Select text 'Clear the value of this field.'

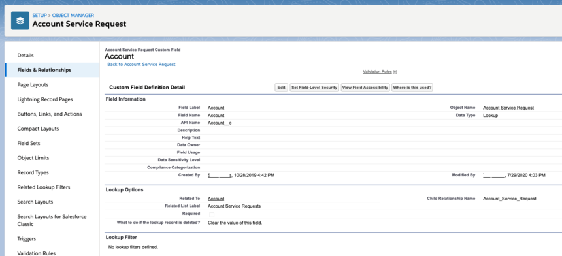235,223
